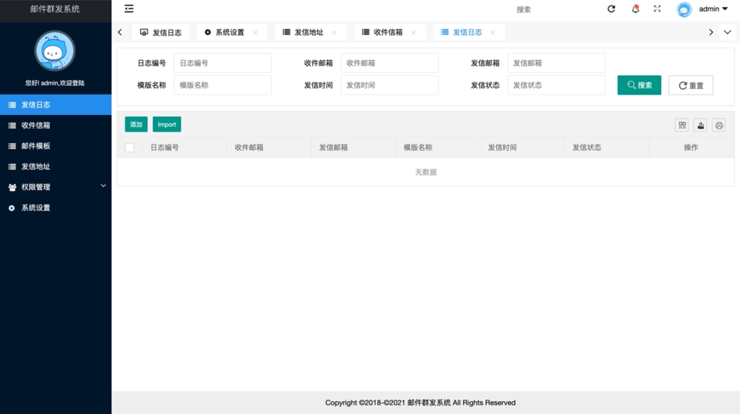Click the 操作 column header

coord(691,147)
